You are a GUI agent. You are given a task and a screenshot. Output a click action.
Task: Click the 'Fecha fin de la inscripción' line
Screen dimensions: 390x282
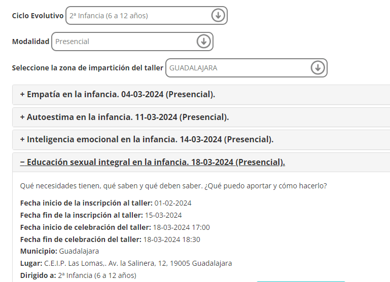point(101,215)
